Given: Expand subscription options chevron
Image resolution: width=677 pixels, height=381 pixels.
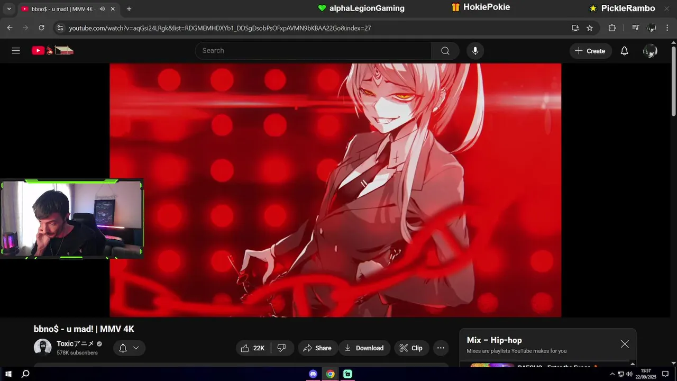Looking at the screenshot, I should [x=136, y=348].
